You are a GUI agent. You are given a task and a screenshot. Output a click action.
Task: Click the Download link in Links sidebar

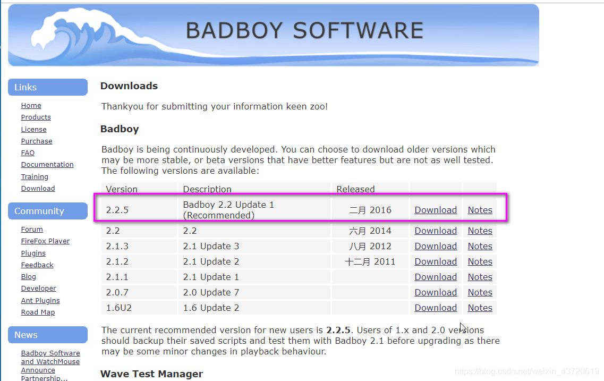38,189
